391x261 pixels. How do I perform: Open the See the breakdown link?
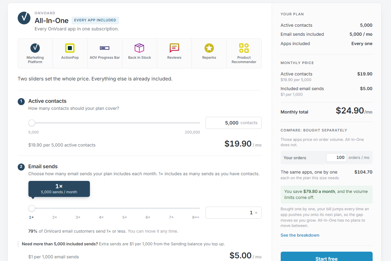click(300, 235)
